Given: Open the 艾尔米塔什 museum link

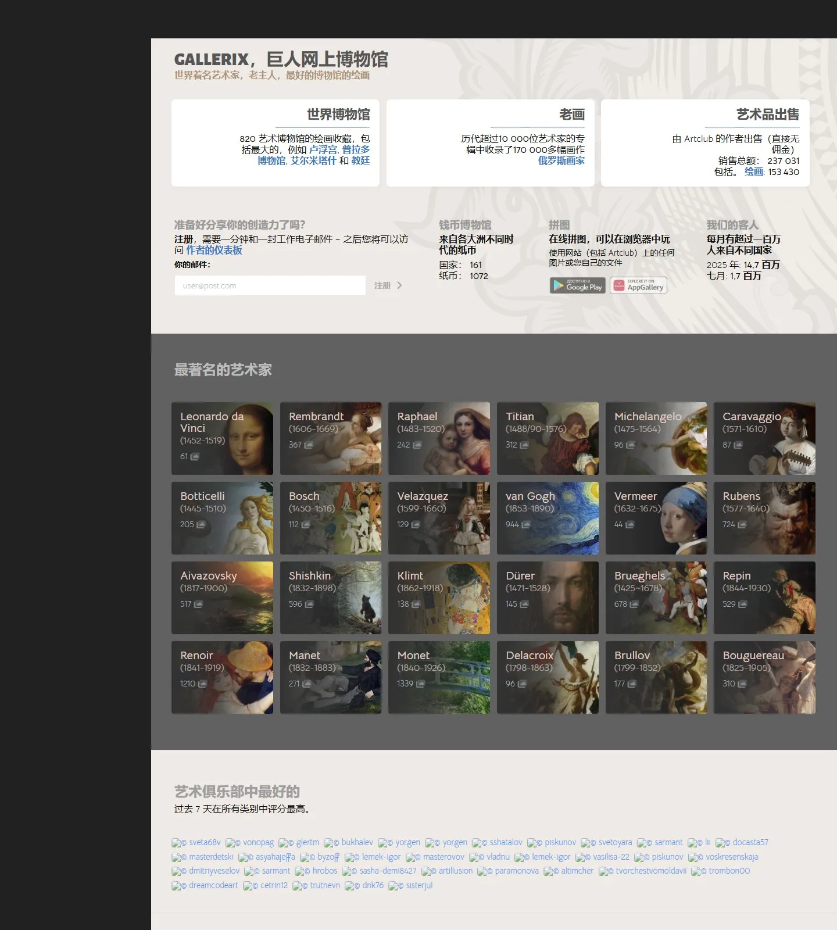Looking at the screenshot, I should point(313,160).
